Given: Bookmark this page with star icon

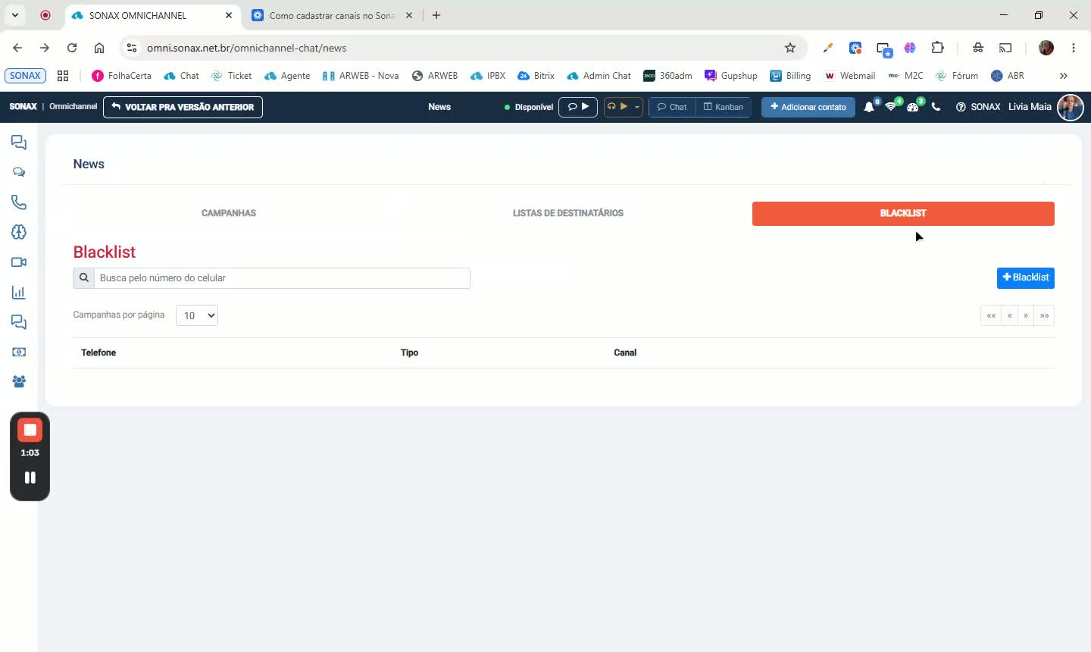Looking at the screenshot, I should click(790, 48).
